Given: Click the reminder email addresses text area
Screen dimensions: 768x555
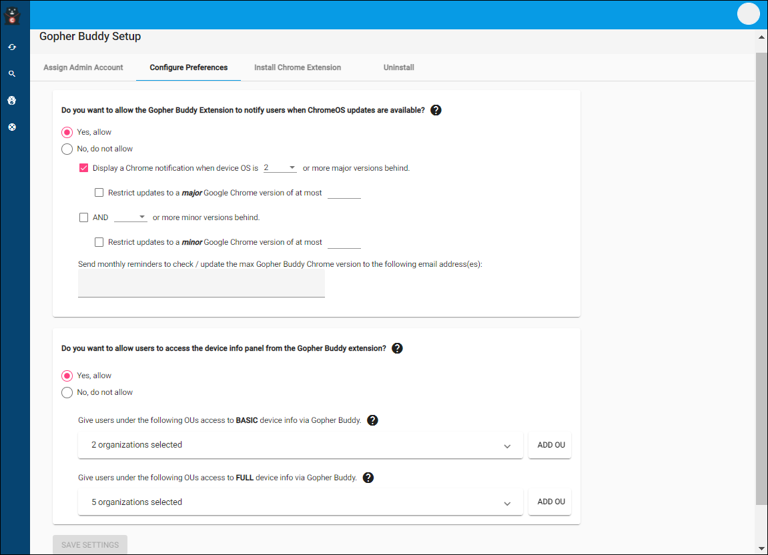Looking at the screenshot, I should click(x=202, y=283).
